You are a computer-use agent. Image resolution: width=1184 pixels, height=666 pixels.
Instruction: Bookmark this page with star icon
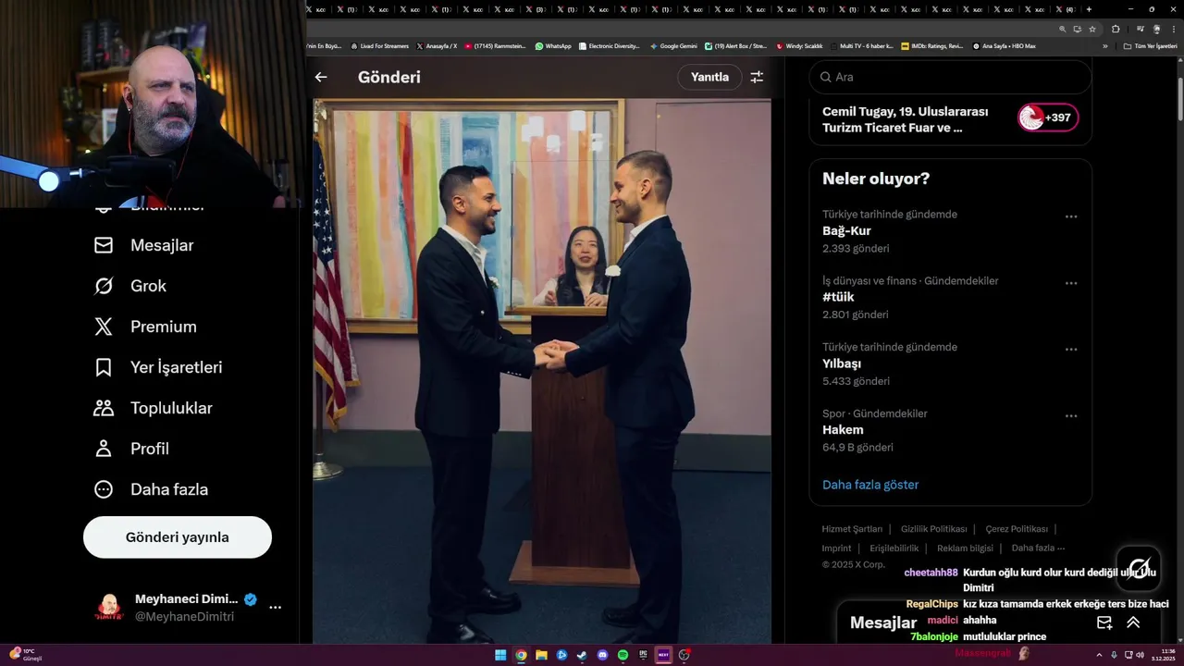point(1092,30)
